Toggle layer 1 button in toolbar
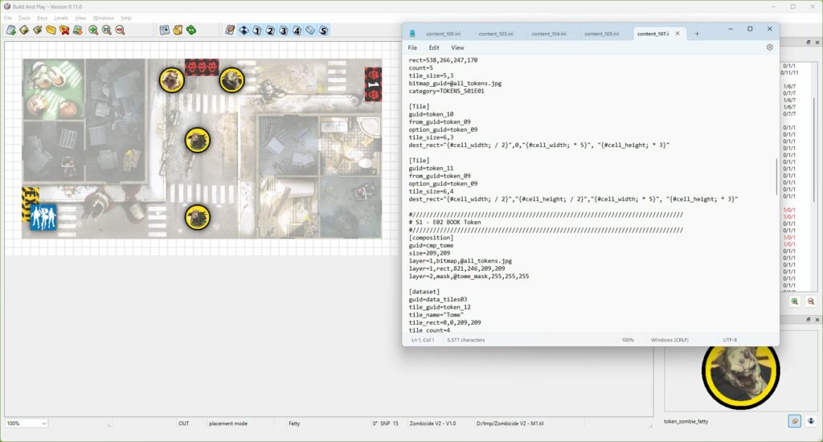The height and width of the screenshot is (442, 823). (257, 31)
